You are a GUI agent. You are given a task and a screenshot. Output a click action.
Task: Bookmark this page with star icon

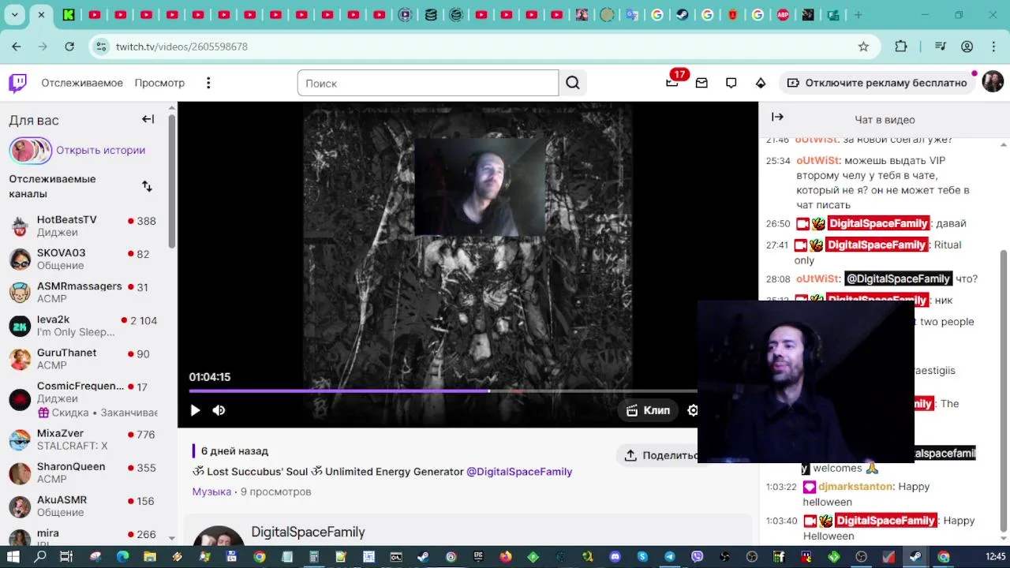click(863, 47)
